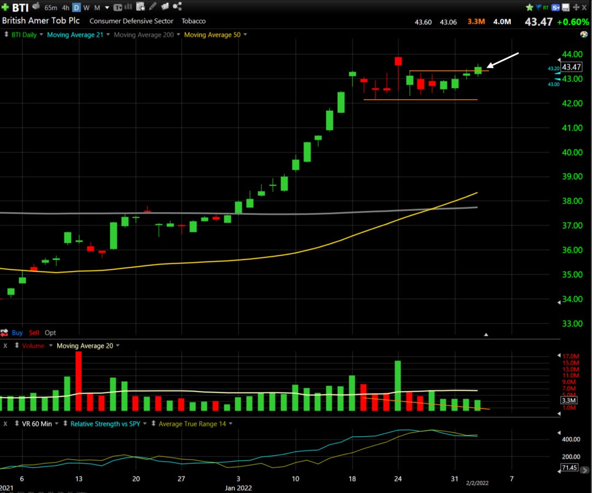The height and width of the screenshot is (493, 592).
Task: Click the green star favorite icon
Action: pyautogui.click(x=529, y=7)
